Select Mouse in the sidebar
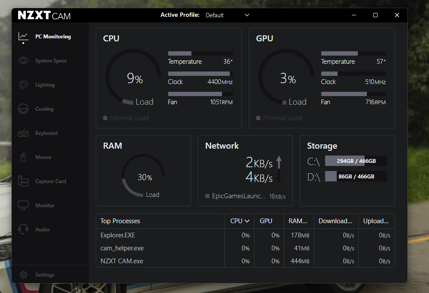The height and width of the screenshot is (293, 429). click(x=43, y=157)
